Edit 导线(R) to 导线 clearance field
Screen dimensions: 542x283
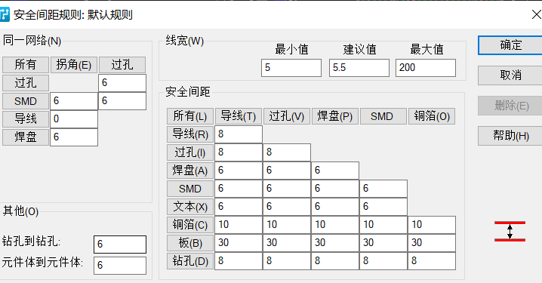point(239,134)
